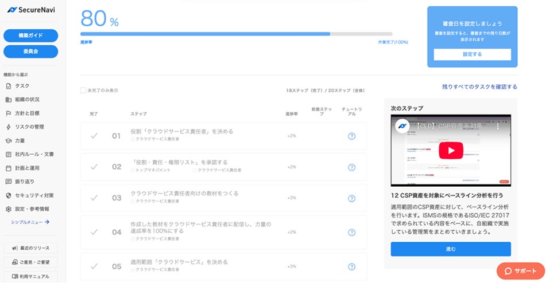Open the video's three-dot options menu
This screenshot has height=283, width=546.
coord(498,126)
